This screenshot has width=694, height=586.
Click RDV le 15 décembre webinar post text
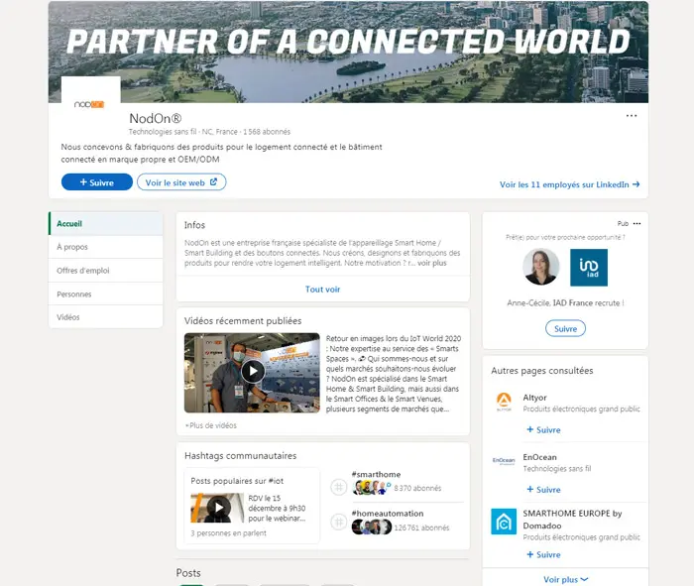277,508
